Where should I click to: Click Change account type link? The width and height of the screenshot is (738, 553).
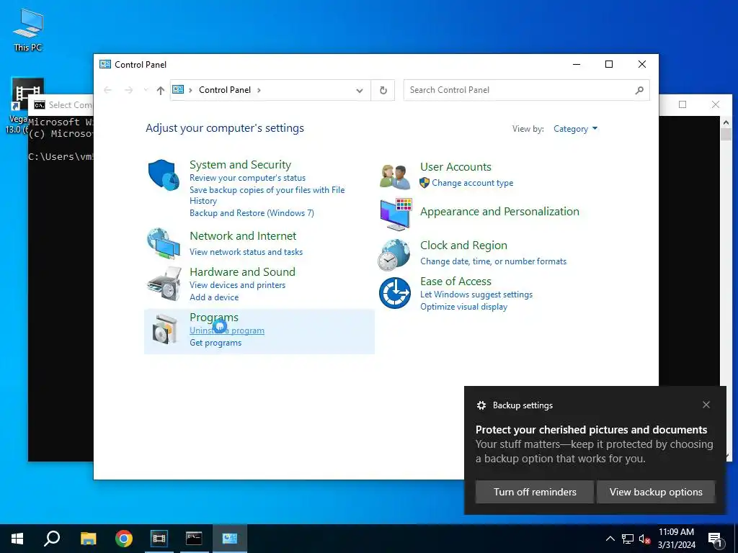point(473,183)
